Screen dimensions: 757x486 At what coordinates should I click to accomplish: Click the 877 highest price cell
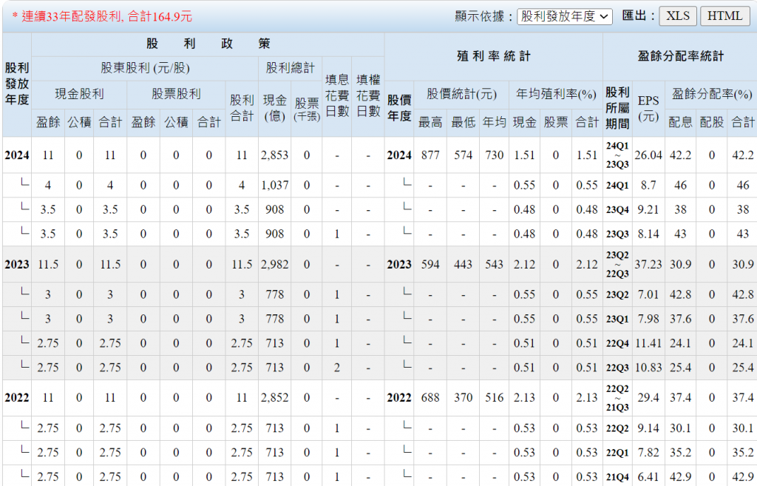pos(430,155)
